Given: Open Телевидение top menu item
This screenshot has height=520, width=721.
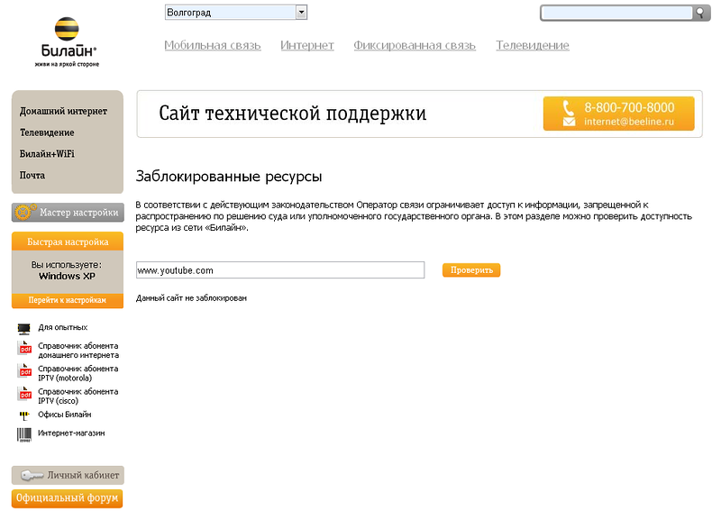Looking at the screenshot, I should click(x=533, y=45).
